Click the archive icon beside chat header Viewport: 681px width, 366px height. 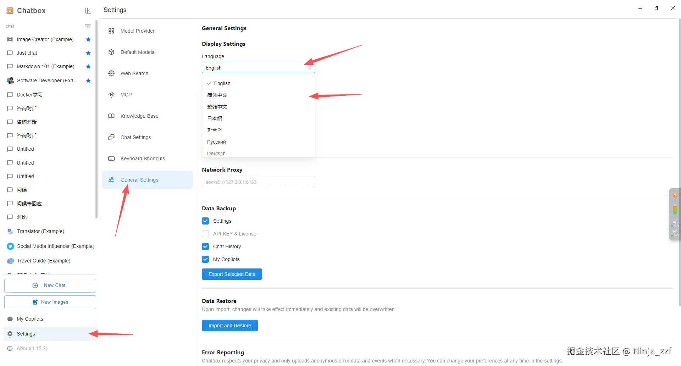[x=88, y=26]
